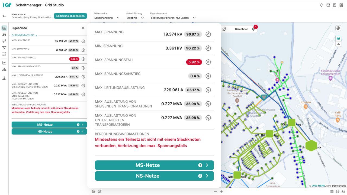Open the notifications bell

coord(322,5)
